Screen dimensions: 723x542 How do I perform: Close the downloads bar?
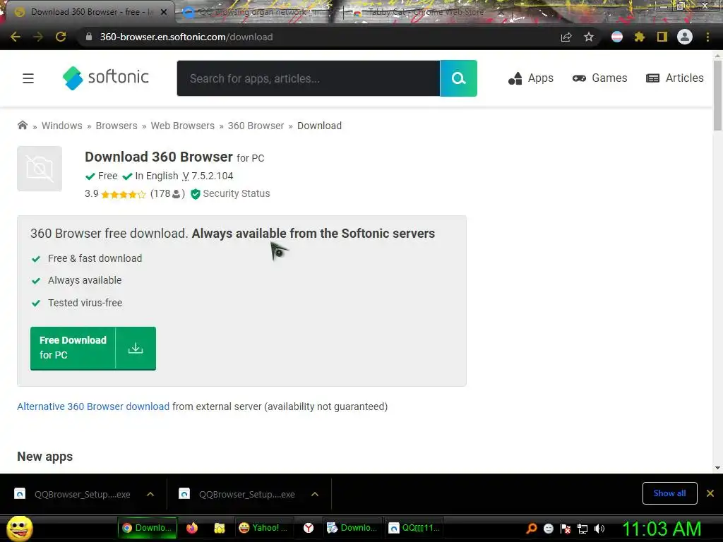pos(710,493)
